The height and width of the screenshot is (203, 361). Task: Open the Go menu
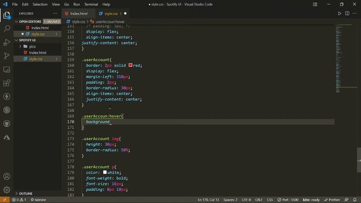pyautogui.click(x=67, y=5)
